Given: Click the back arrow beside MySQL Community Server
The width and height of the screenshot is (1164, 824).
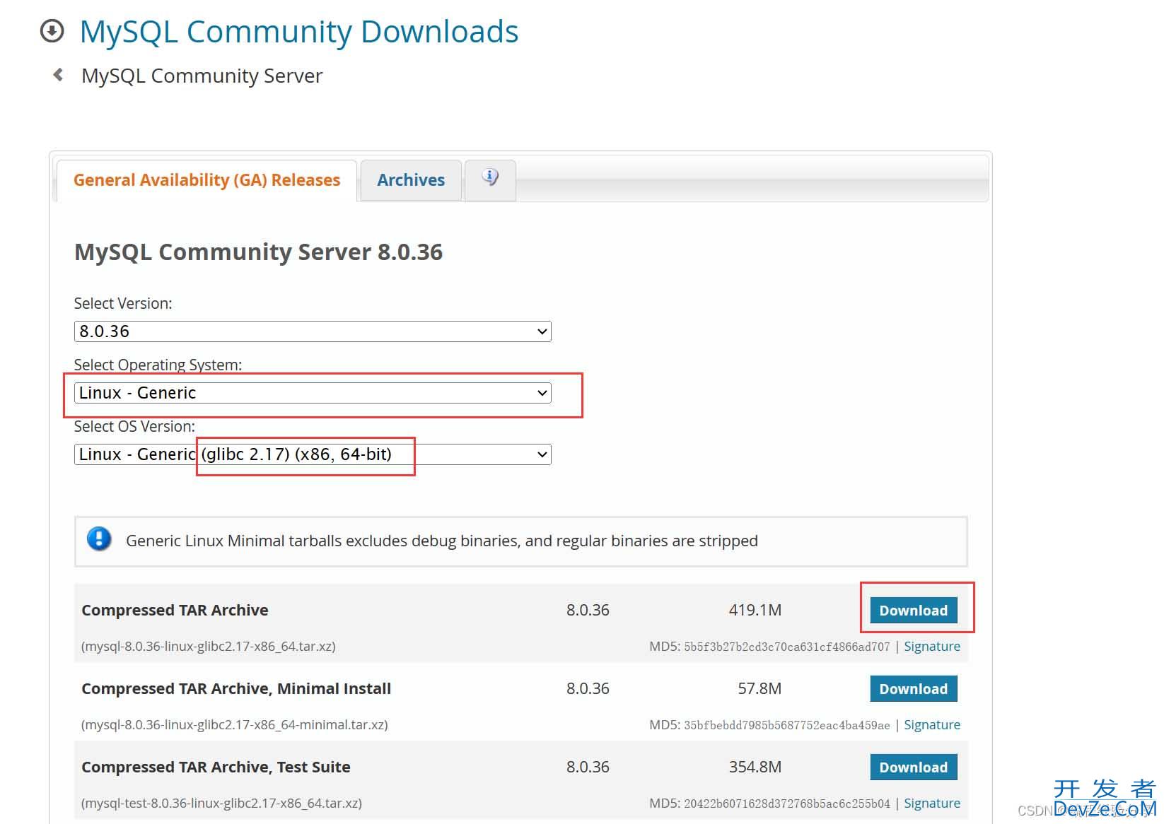Looking at the screenshot, I should (x=58, y=74).
